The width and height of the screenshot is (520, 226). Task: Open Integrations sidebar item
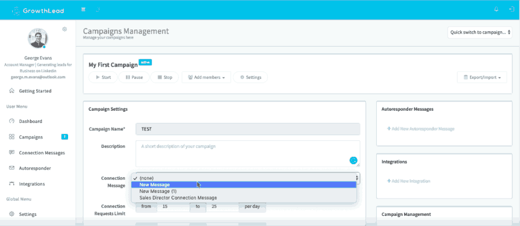[x=32, y=184]
